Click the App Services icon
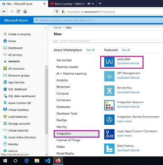The image size is (163, 165). point(5,82)
